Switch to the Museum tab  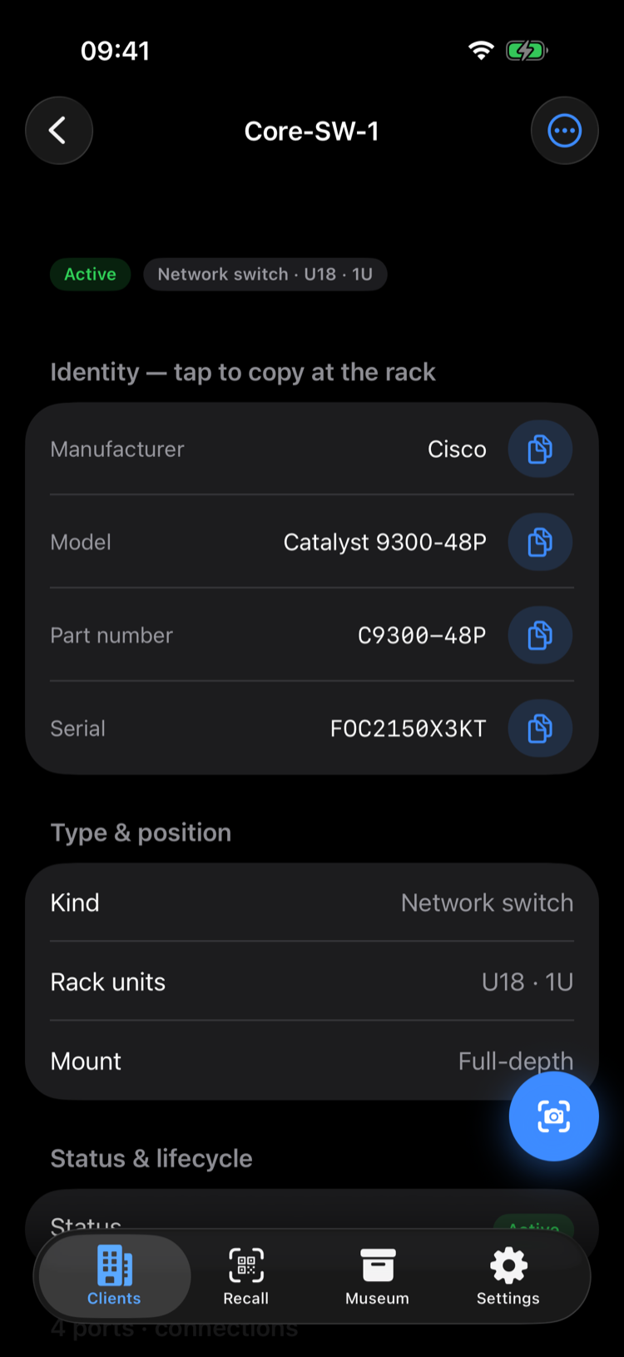pos(377,1276)
